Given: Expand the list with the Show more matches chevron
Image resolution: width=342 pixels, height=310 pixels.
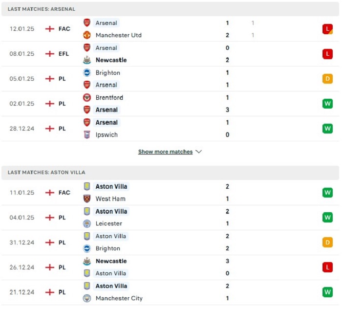Looking at the screenshot, I should [x=198, y=152].
